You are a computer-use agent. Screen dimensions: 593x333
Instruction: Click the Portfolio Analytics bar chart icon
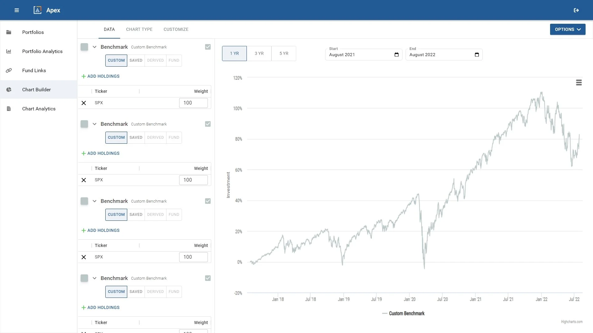point(9,51)
